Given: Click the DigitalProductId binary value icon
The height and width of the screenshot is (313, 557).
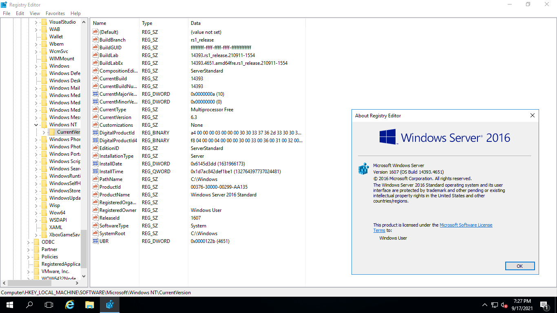Looking at the screenshot, I should pyautogui.click(x=95, y=133).
